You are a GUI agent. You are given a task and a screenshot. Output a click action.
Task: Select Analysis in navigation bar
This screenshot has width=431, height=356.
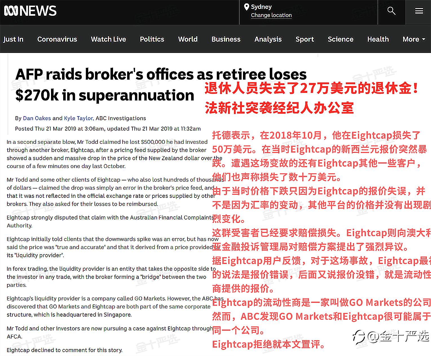pos(268,39)
